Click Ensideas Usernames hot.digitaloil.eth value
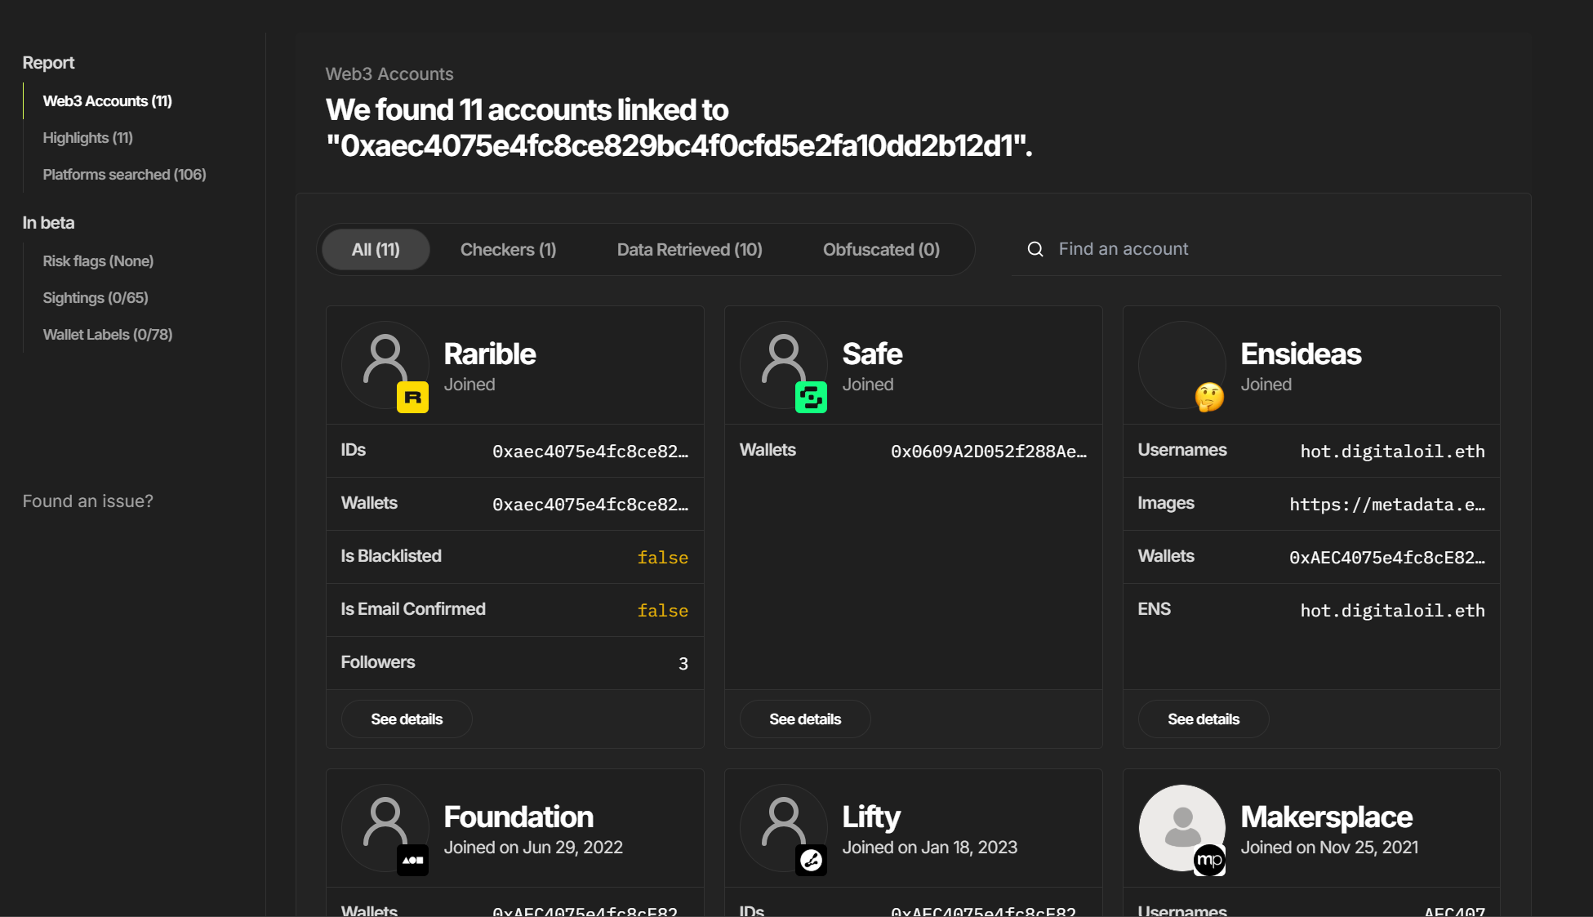The width and height of the screenshot is (1593, 917). click(x=1392, y=452)
